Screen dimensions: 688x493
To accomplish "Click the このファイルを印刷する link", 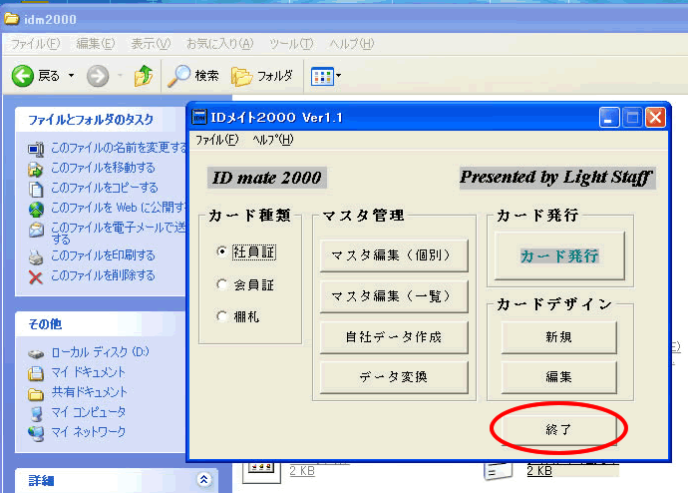I will coord(103,255).
